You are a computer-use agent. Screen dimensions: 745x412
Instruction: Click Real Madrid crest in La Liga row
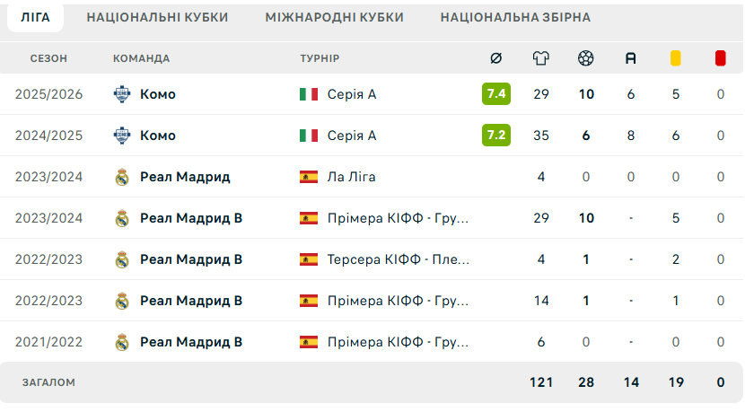point(122,177)
